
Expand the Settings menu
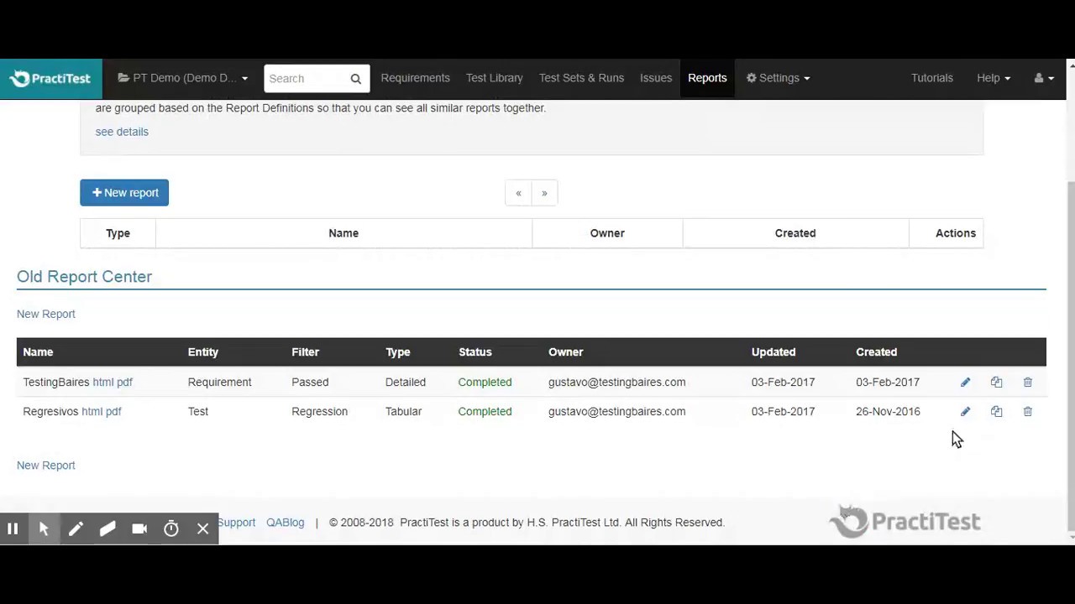[x=778, y=78]
